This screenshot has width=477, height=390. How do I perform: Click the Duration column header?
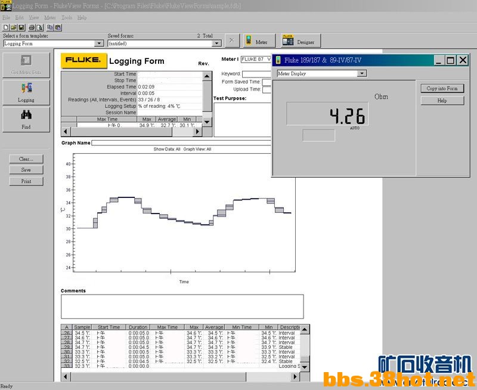pyautogui.click(x=138, y=327)
